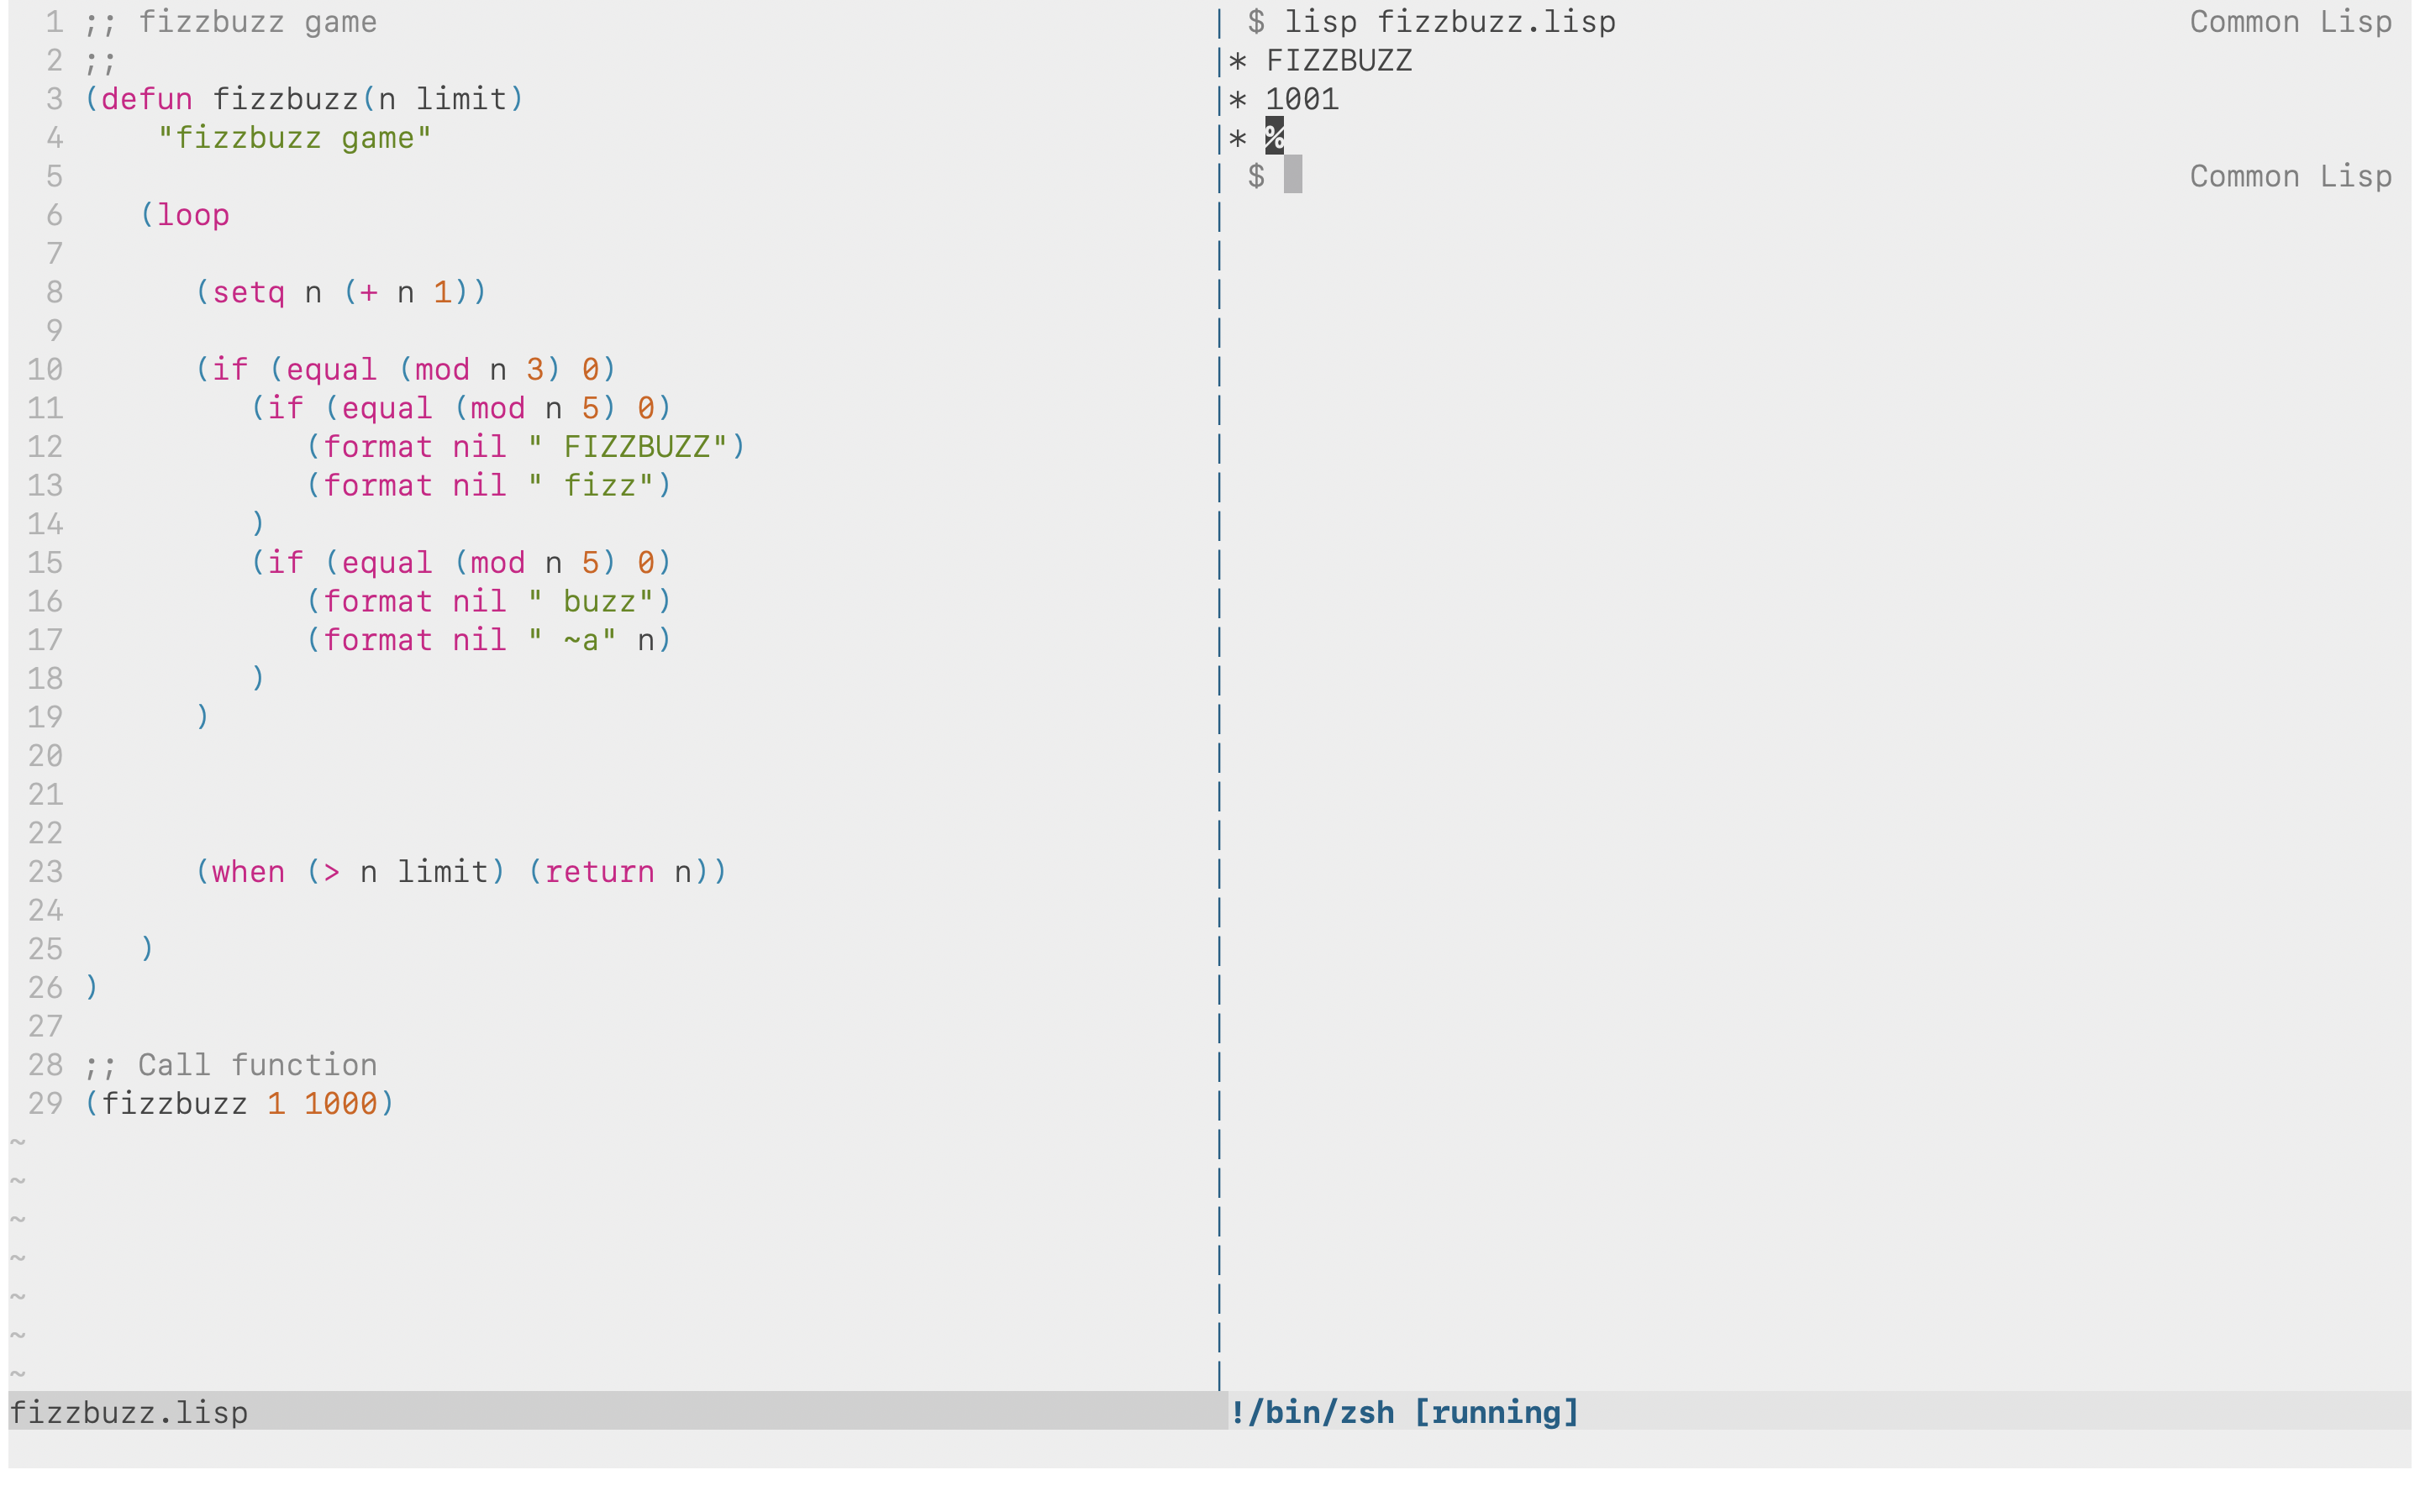Screen dimensions: 2420x1512
Task: Click the lisp fizzbuzz.lisp command text
Action: point(1449,22)
